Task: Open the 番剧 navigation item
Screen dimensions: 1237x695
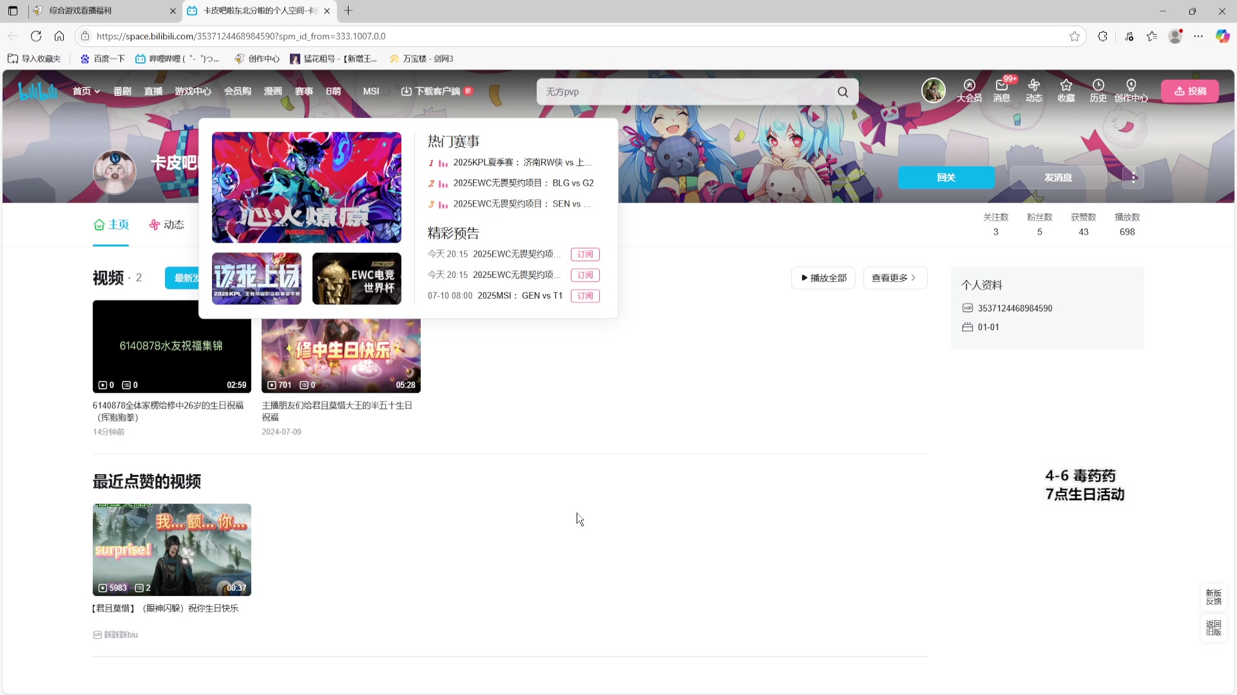Action: coord(122,91)
